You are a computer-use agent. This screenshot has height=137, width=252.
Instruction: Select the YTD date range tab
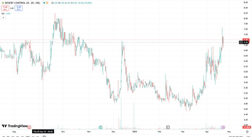coord(28,137)
